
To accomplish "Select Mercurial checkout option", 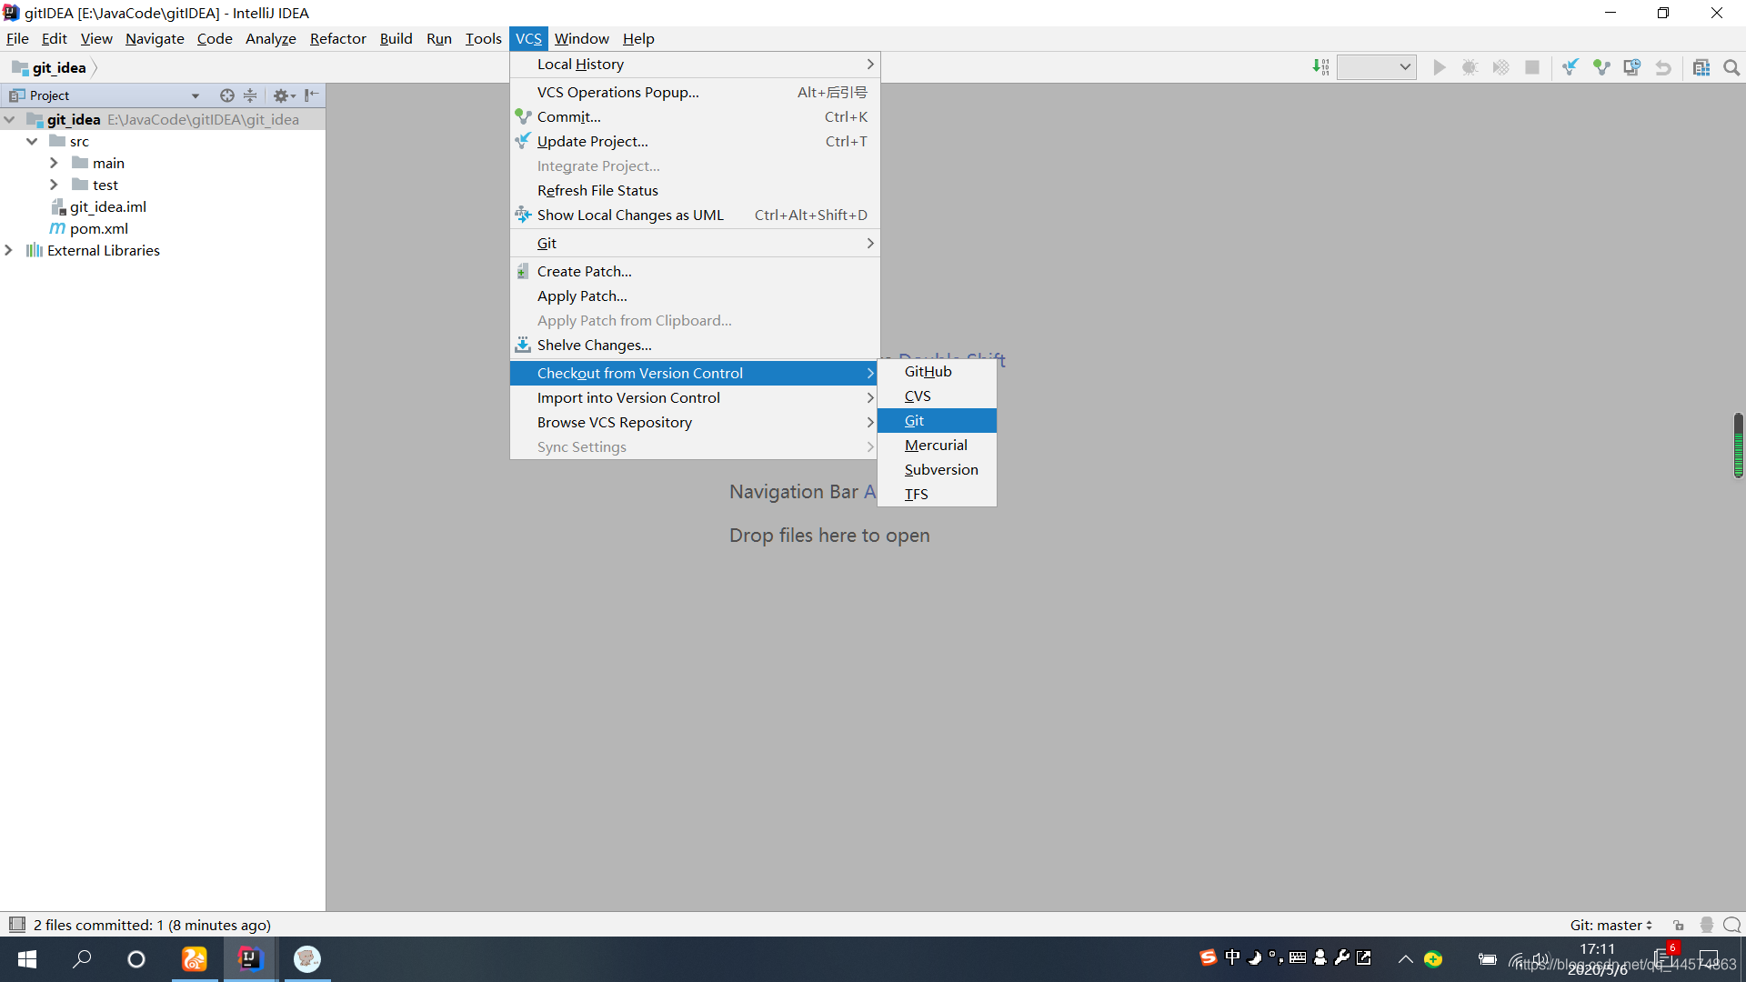I will [937, 445].
